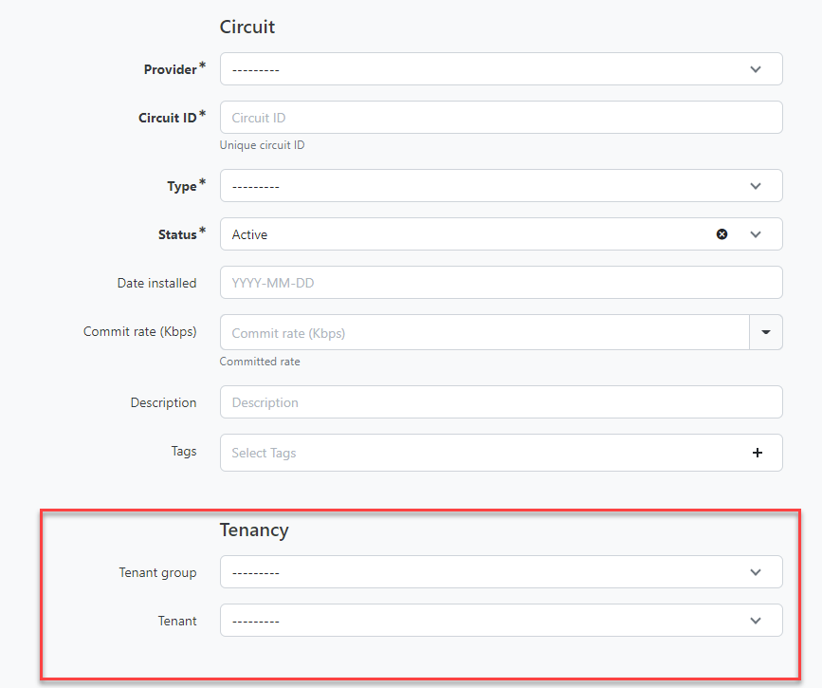Image resolution: width=822 pixels, height=688 pixels.
Task: Click the Description text field
Action: click(502, 402)
